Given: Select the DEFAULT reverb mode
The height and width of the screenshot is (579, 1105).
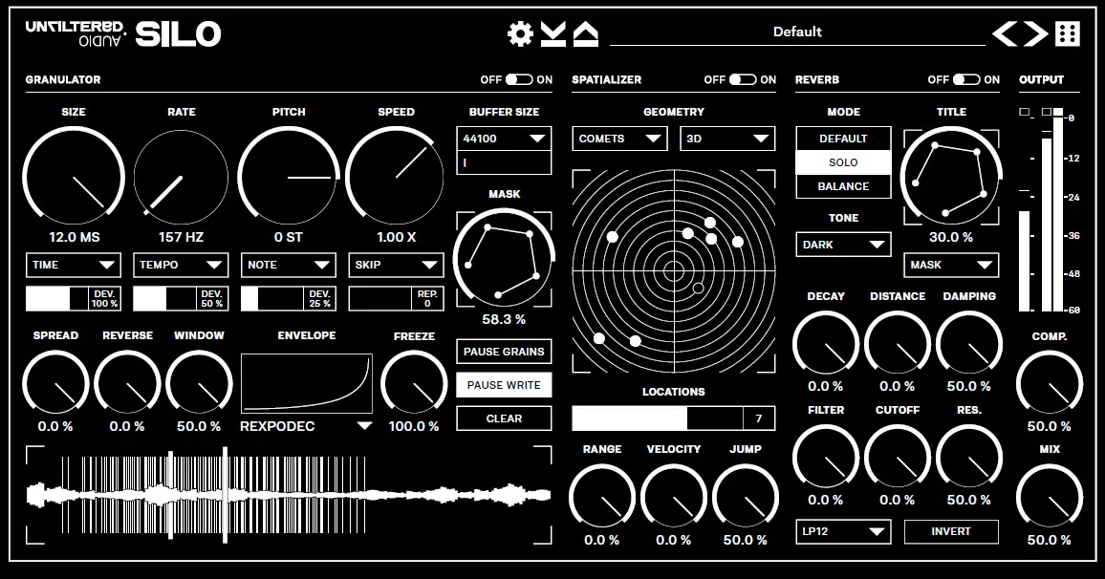Looking at the screenshot, I should click(843, 138).
